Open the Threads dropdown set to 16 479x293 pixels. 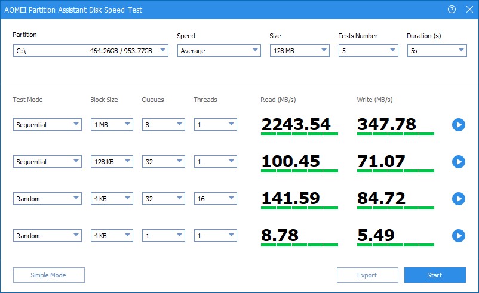(x=215, y=199)
